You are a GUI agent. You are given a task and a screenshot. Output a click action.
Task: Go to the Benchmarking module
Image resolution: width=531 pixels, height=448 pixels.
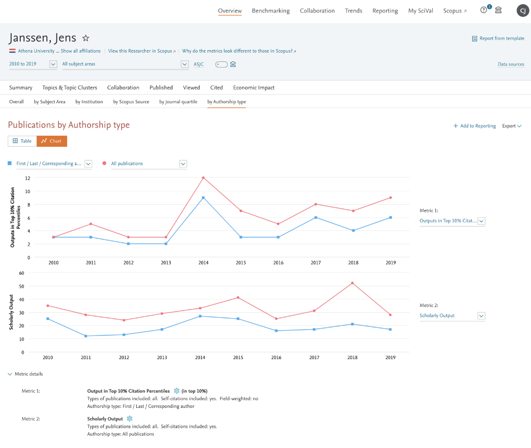[x=271, y=11]
